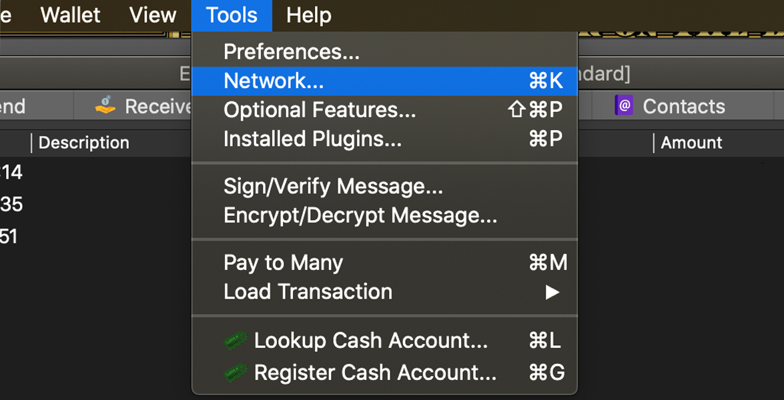
Task: Click the green cash icon beside Lookup Cash Account
Action: pos(236,341)
